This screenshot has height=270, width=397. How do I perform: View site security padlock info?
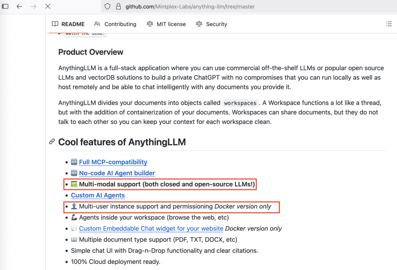pyautogui.click(x=118, y=6)
